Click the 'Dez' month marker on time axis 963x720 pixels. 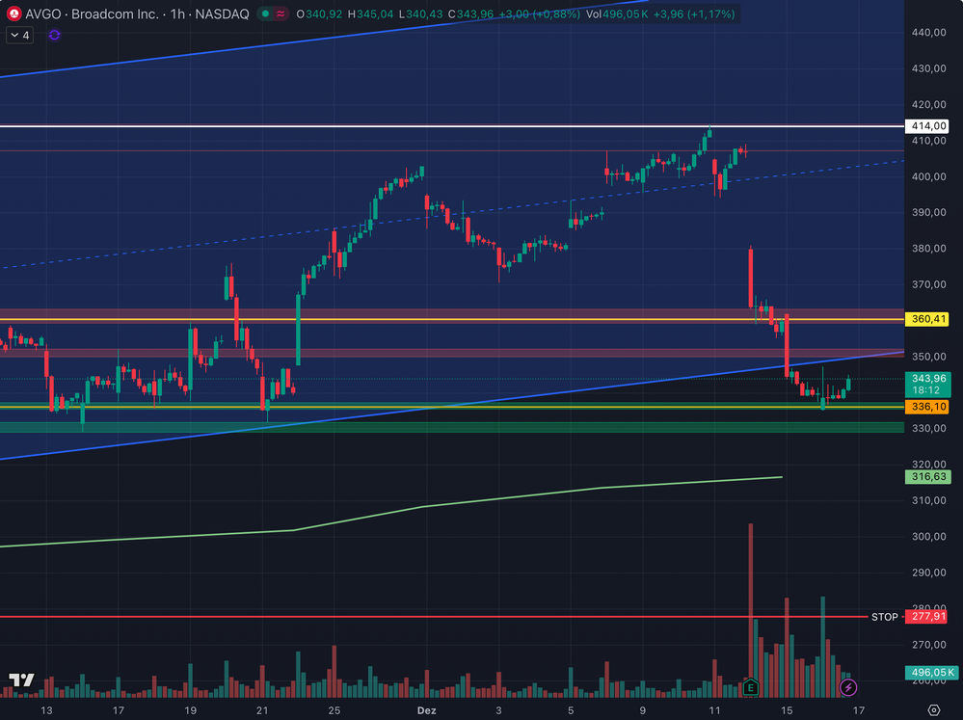coord(427,710)
